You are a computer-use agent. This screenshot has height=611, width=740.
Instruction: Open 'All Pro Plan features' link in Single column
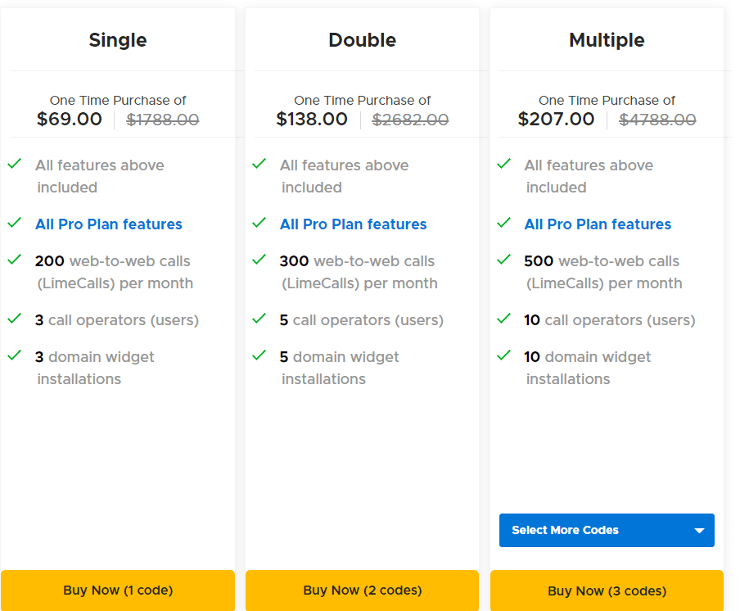click(108, 224)
